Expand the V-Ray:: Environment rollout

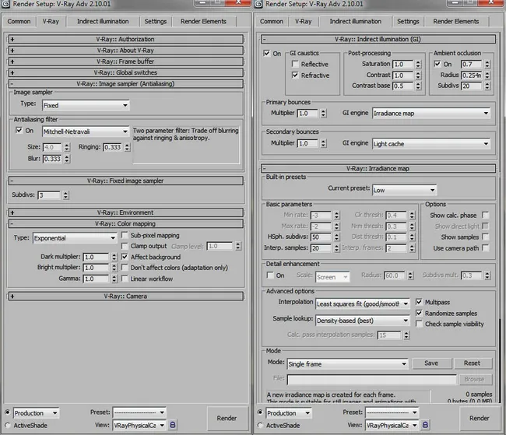pos(126,212)
